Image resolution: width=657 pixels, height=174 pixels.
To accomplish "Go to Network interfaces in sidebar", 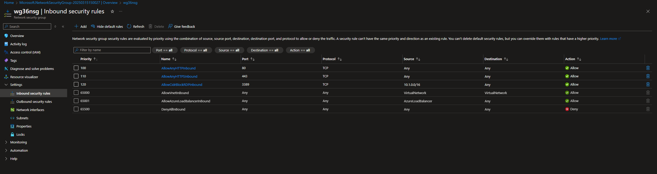I will 30,110.
